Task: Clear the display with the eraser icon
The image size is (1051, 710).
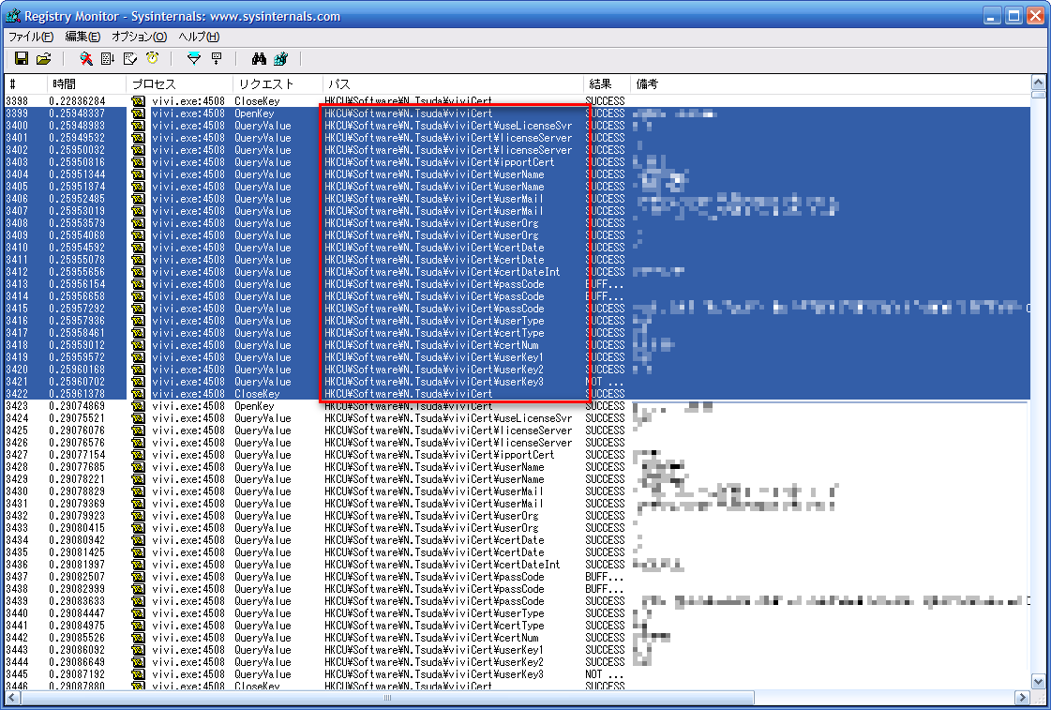Action: pyautogui.click(x=130, y=59)
